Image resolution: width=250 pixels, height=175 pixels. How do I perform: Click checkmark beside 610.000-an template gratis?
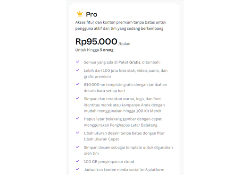tap(78, 84)
